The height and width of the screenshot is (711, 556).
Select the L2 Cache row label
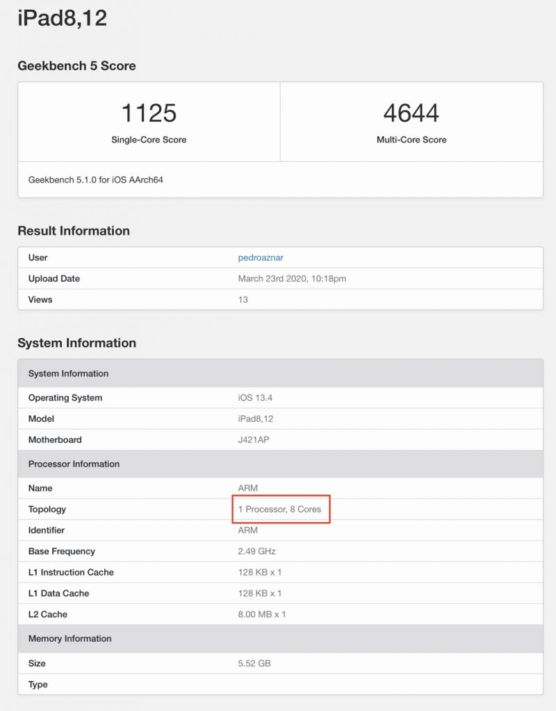click(x=48, y=614)
